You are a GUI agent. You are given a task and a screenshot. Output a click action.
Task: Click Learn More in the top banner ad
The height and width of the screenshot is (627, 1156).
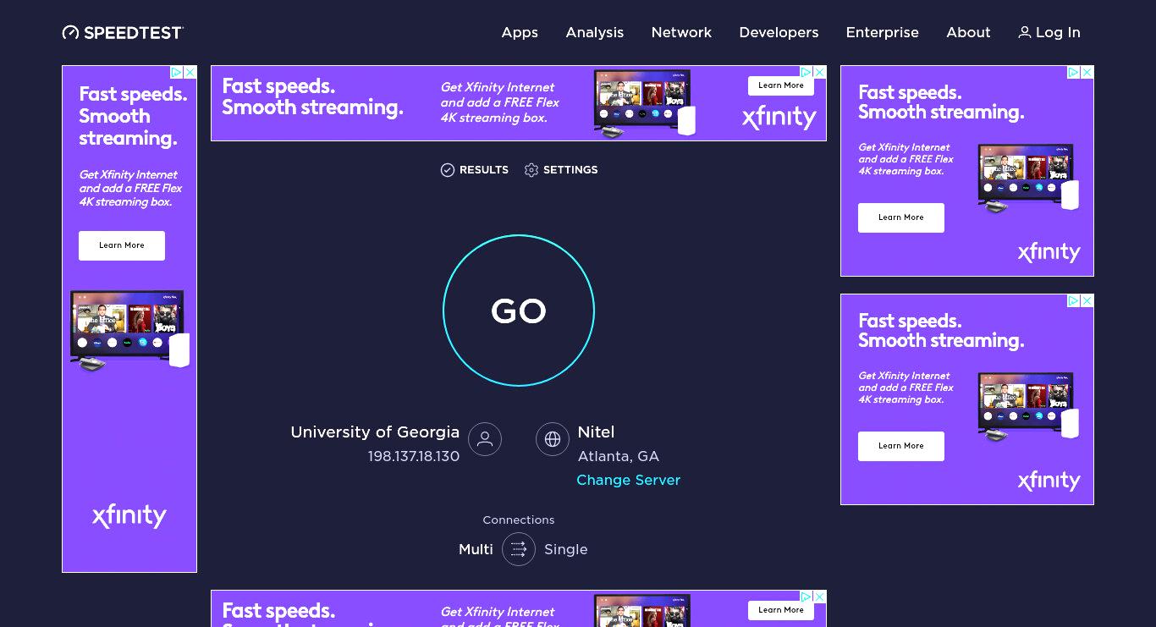[781, 85]
